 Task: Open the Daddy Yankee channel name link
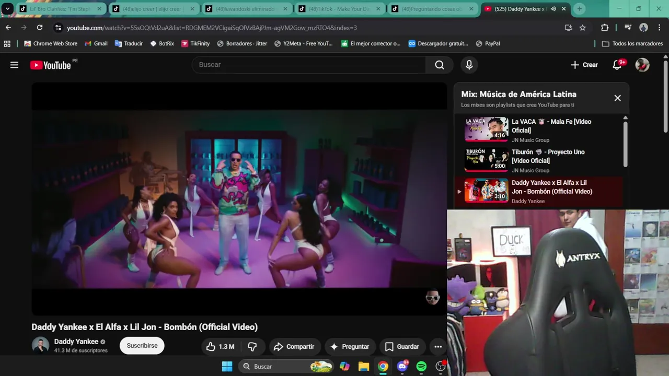[76, 342]
